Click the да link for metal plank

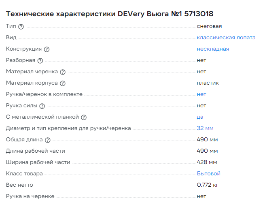(x=200, y=117)
